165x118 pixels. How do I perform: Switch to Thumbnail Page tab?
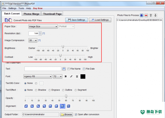(x=52, y=14)
